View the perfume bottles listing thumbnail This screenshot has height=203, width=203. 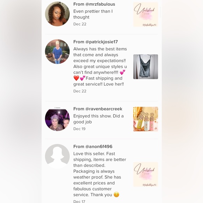point(146,119)
